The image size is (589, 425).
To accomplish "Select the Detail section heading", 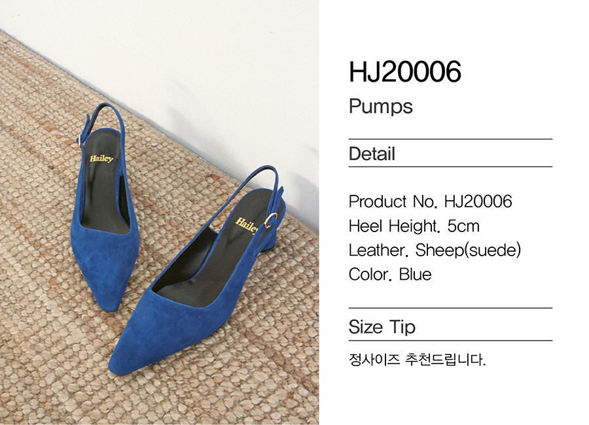I will tap(372, 154).
